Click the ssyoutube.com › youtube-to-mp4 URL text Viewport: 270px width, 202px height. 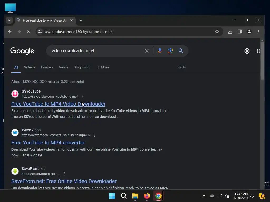(x=50, y=97)
